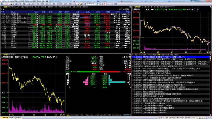Select the 2454 聯發科 row
212x119 pixels.
pyautogui.click(x=65, y=29)
